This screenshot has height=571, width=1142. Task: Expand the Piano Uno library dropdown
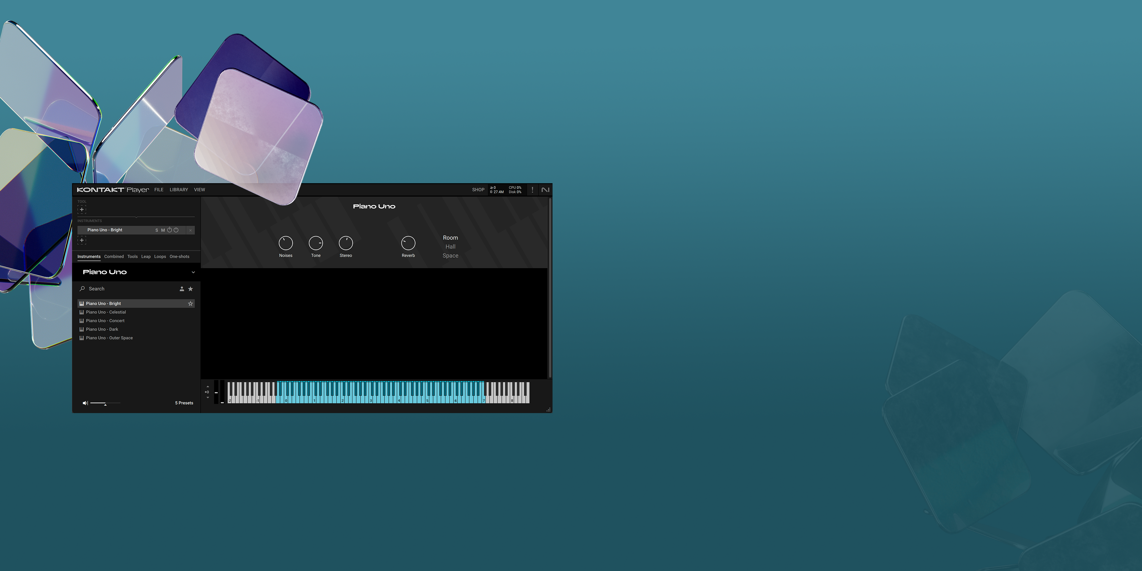[x=193, y=272]
